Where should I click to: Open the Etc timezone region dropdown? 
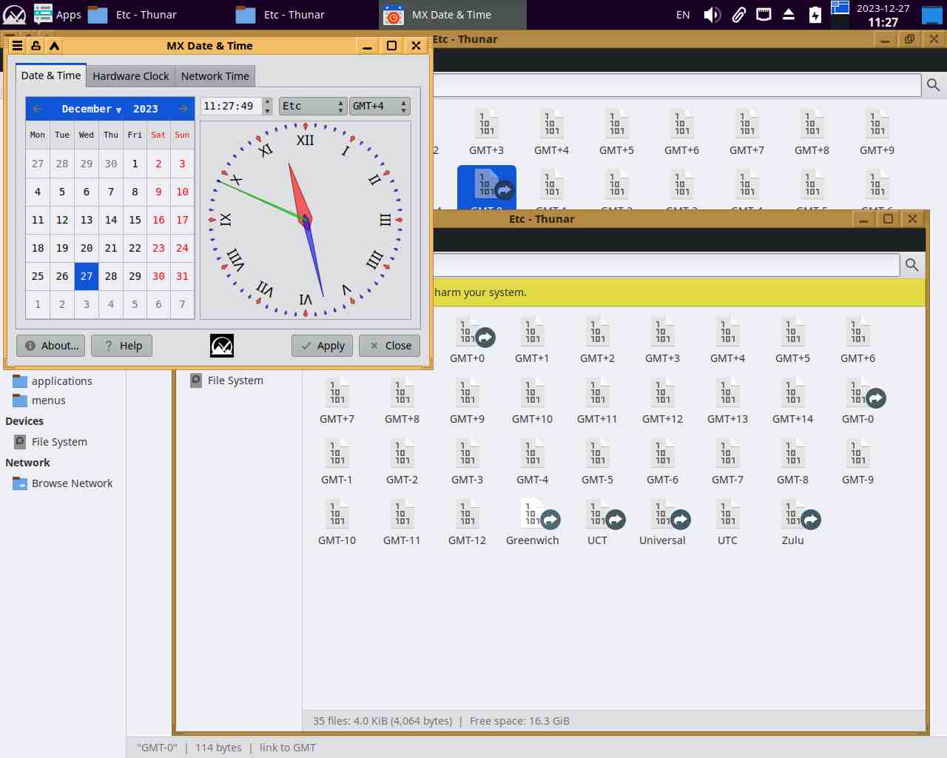click(x=312, y=107)
